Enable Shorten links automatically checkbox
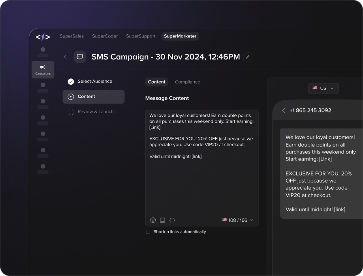 [x=148, y=232]
